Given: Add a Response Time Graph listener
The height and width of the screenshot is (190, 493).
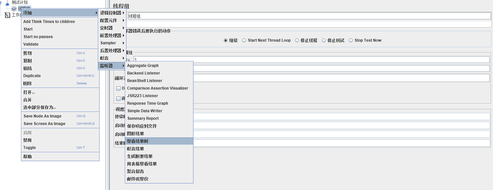Looking at the screenshot, I should point(159,103).
